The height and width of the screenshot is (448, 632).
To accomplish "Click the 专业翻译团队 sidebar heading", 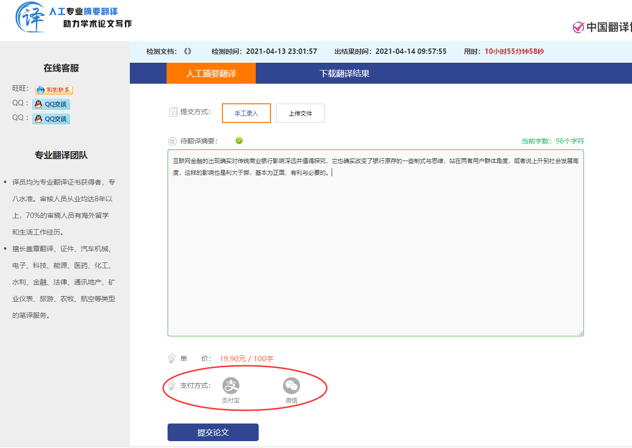I will pyautogui.click(x=61, y=155).
